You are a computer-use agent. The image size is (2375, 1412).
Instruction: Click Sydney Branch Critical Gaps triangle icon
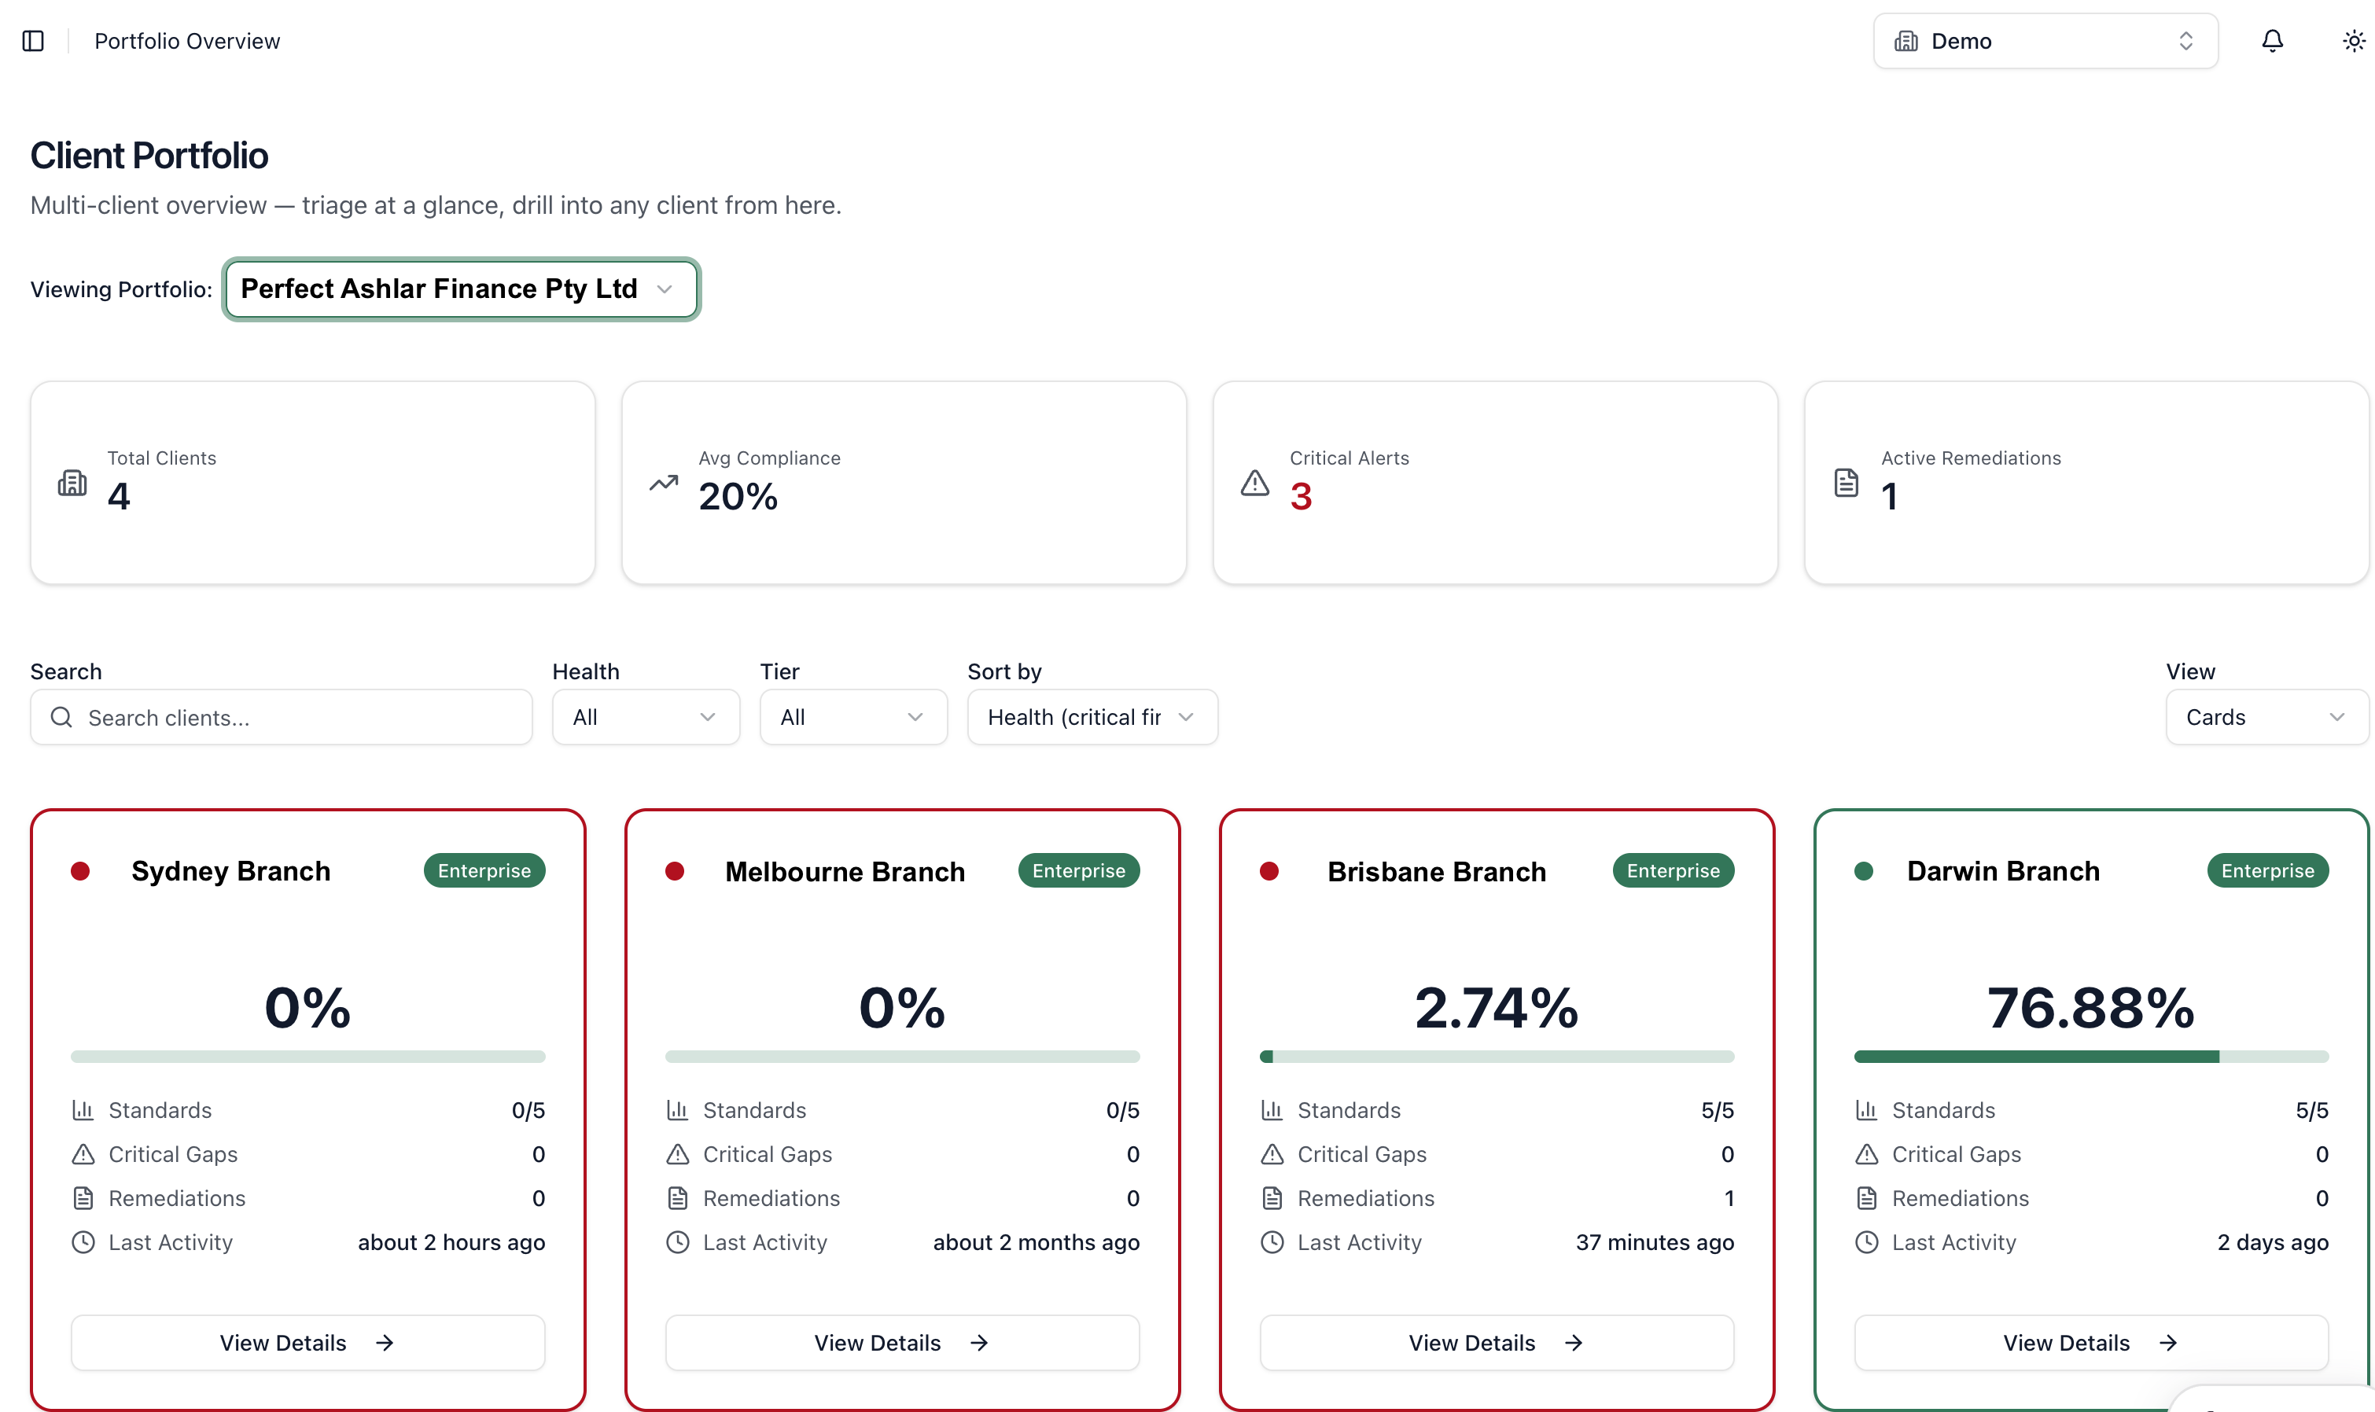(x=83, y=1154)
